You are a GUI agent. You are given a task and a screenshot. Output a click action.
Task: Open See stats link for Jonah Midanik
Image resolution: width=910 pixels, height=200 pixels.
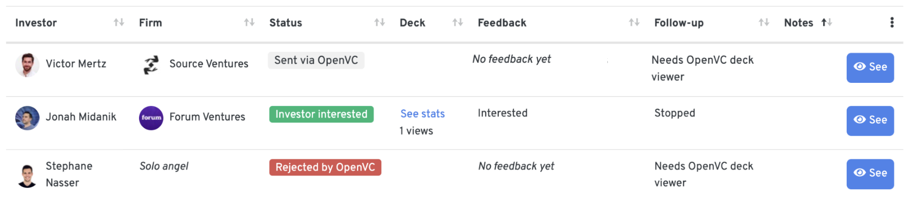(x=423, y=114)
